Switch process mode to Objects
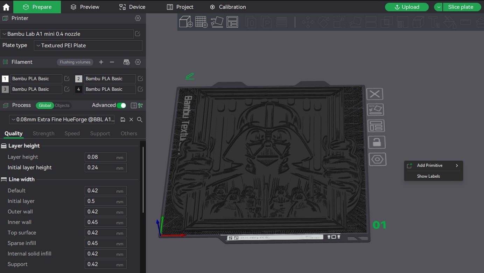The width and height of the screenshot is (484, 273). [x=62, y=105]
